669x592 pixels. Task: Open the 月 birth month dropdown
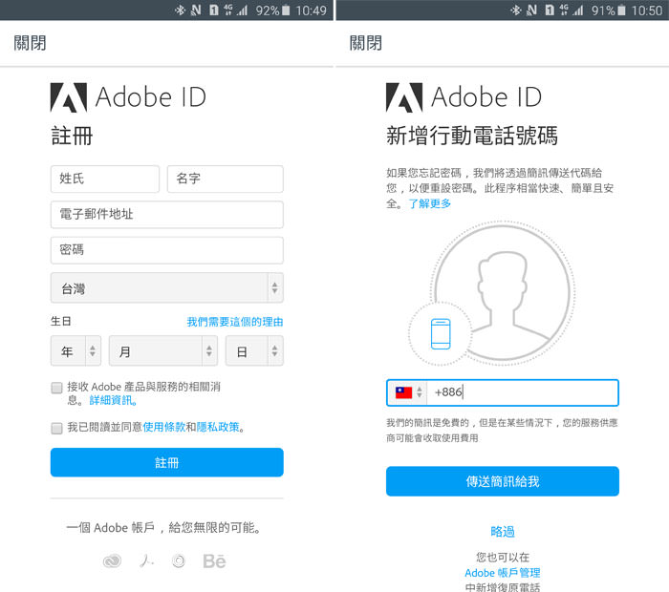(x=163, y=350)
